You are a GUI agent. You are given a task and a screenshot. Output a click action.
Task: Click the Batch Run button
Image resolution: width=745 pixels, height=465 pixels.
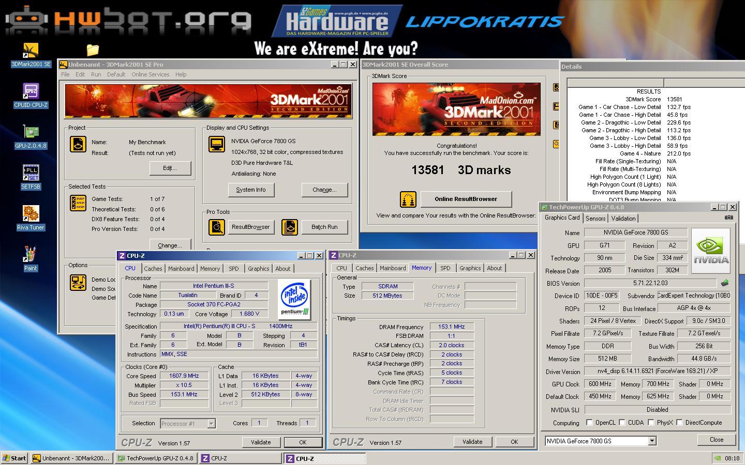tap(324, 227)
